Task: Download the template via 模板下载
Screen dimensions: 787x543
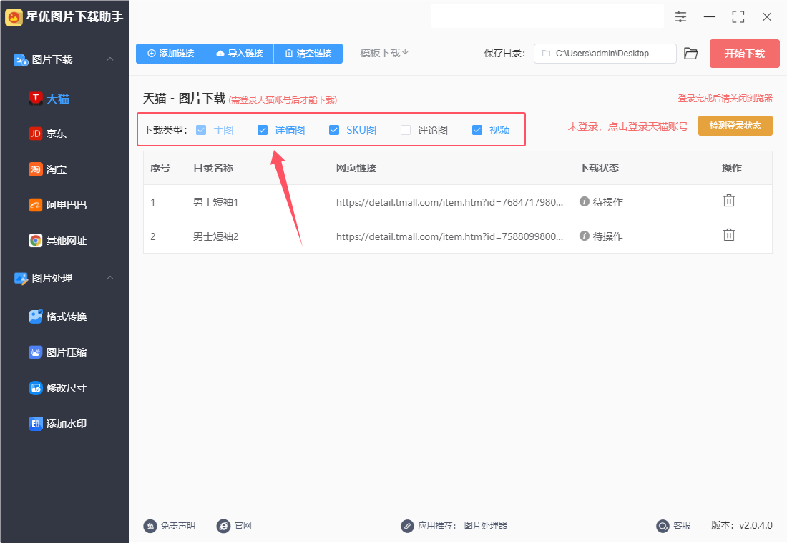Action: click(384, 53)
